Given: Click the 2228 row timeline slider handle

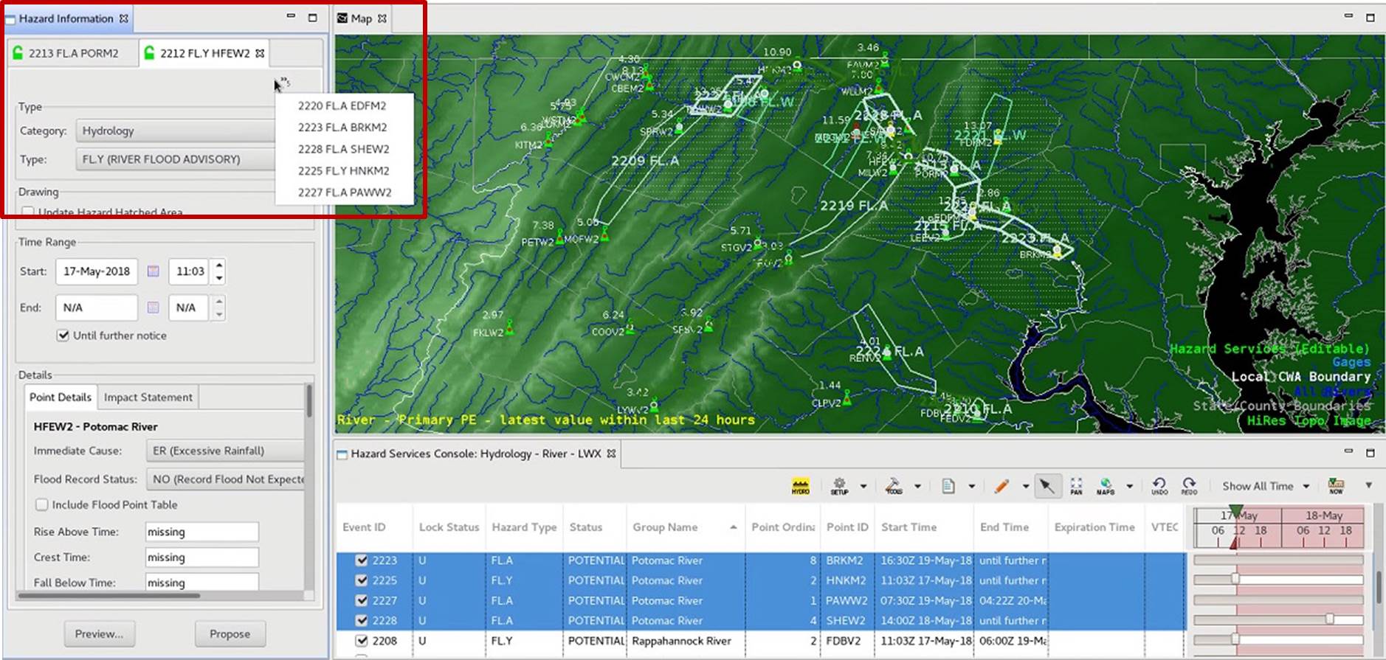Looking at the screenshot, I should [1329, 619].
